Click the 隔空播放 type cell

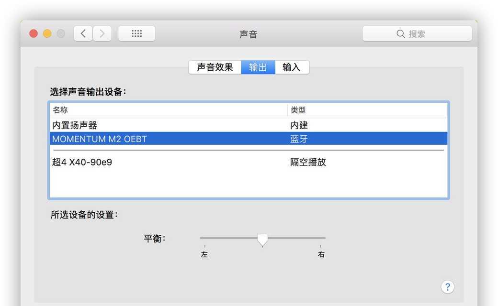pos(308,162)
